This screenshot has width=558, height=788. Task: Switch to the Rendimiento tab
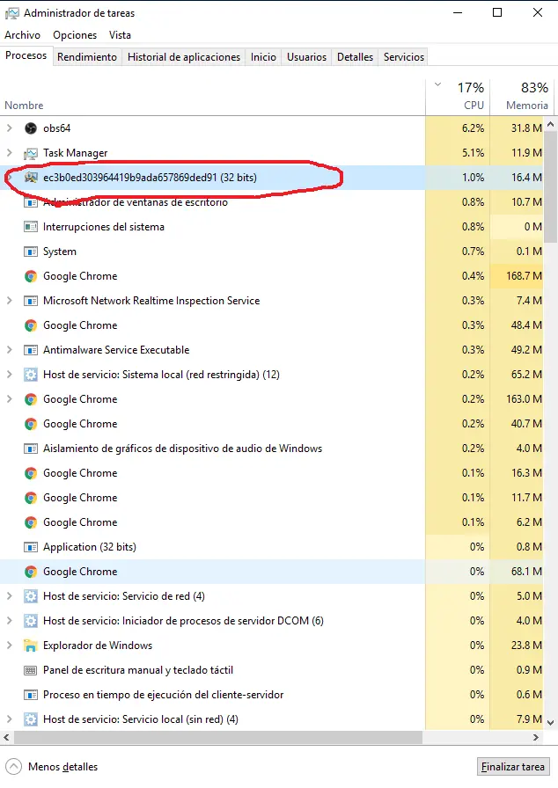pyautogui.click(x=87, y=57)
